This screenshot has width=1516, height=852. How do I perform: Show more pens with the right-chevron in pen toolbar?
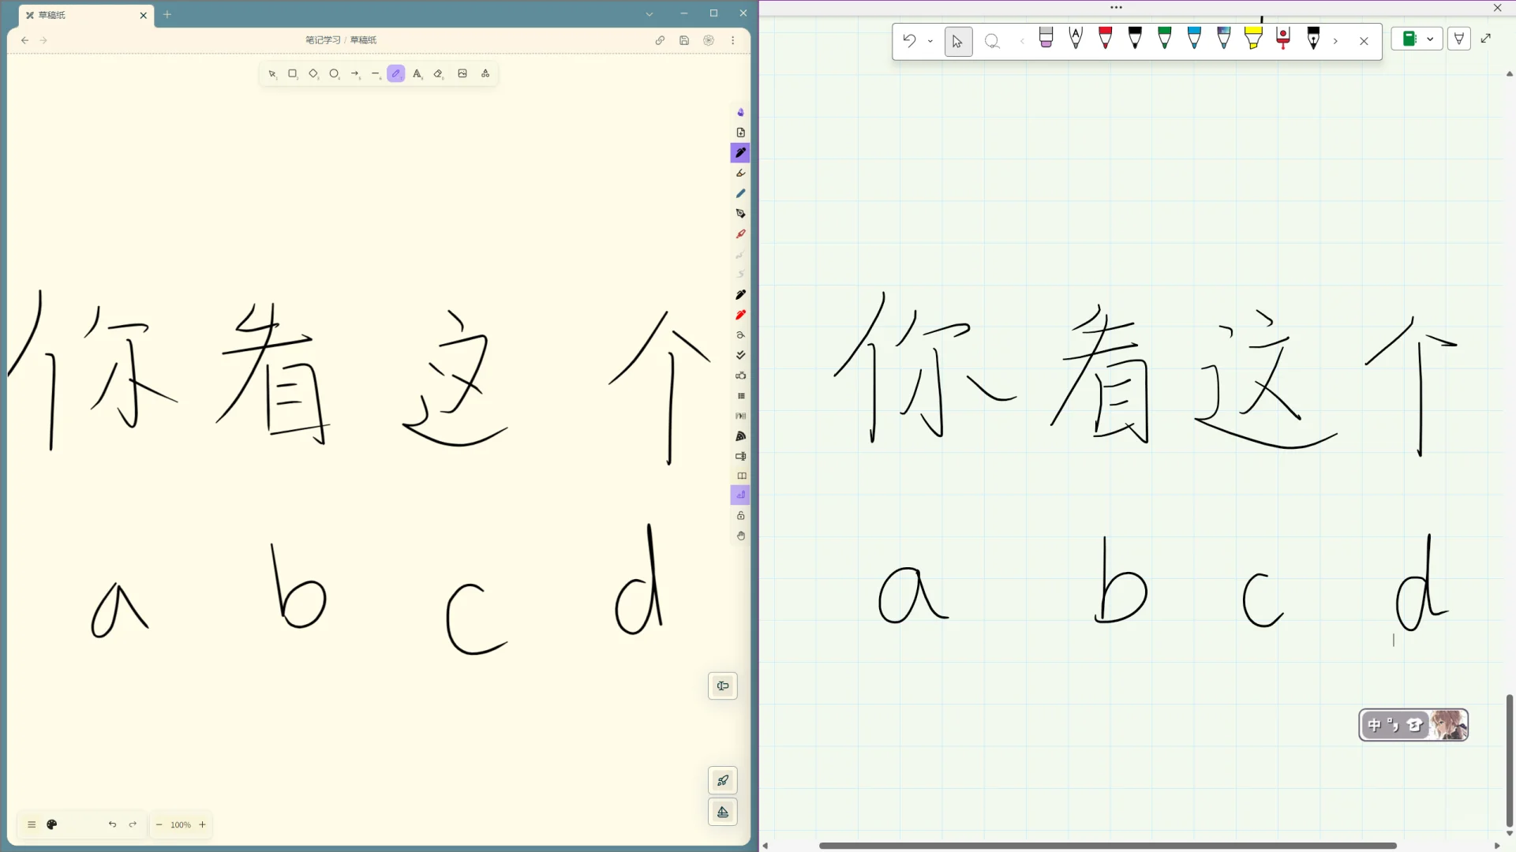pos(1336,41)
